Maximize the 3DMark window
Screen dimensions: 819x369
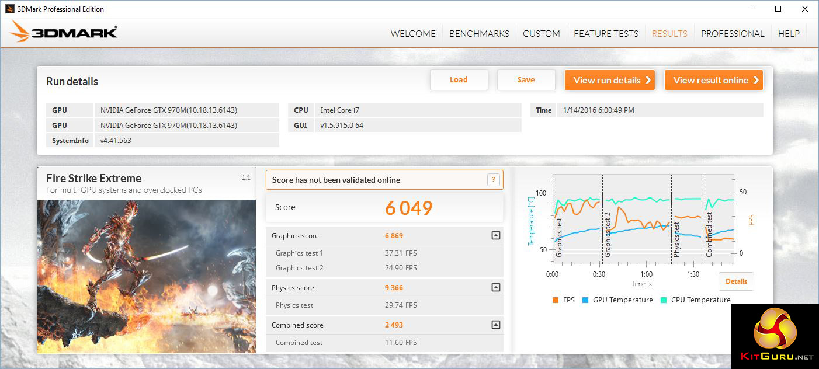tap(778, 9)
